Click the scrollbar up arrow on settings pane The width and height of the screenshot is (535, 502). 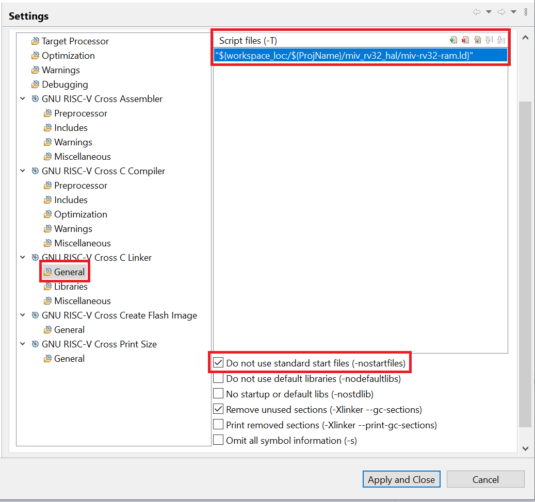[x=525, y=38]
